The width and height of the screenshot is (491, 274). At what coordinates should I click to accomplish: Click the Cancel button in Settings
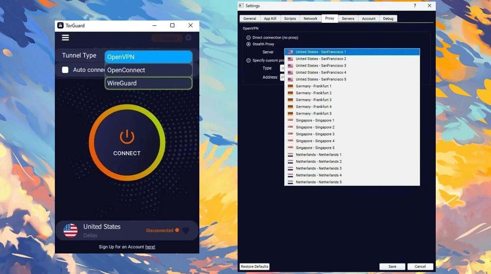tap(420, 266)
